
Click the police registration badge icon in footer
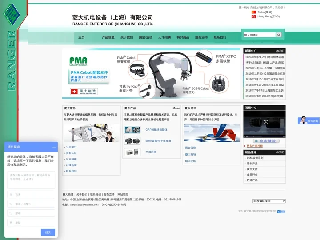[281, 212]
